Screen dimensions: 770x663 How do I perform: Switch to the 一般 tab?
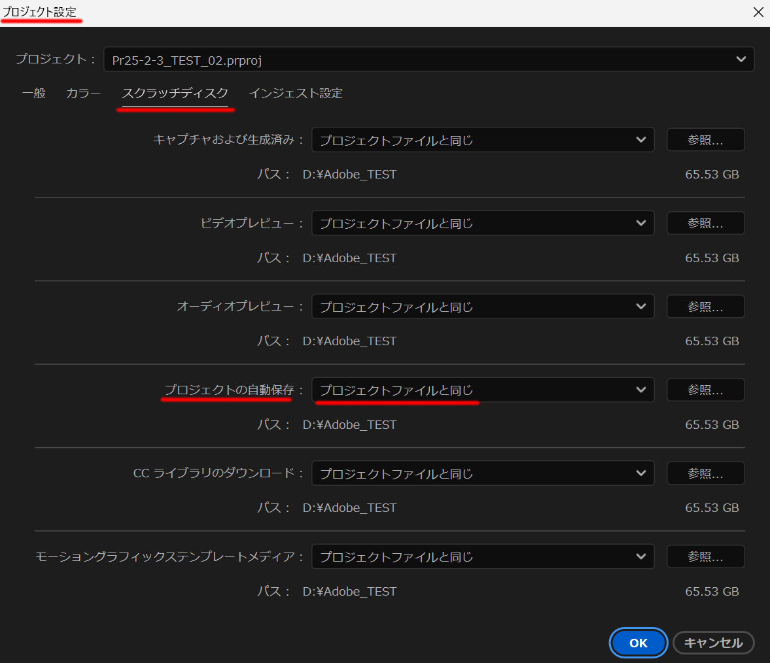point(33,93)
